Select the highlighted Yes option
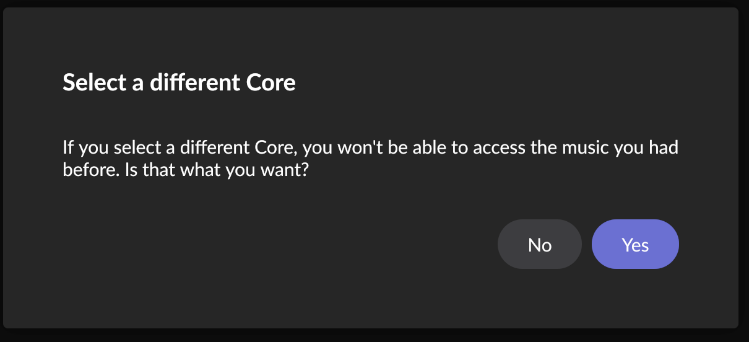 click(x=635, y=245)
